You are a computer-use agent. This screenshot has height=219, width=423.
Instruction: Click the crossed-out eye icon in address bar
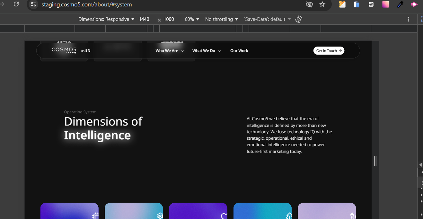click(309, 4)
